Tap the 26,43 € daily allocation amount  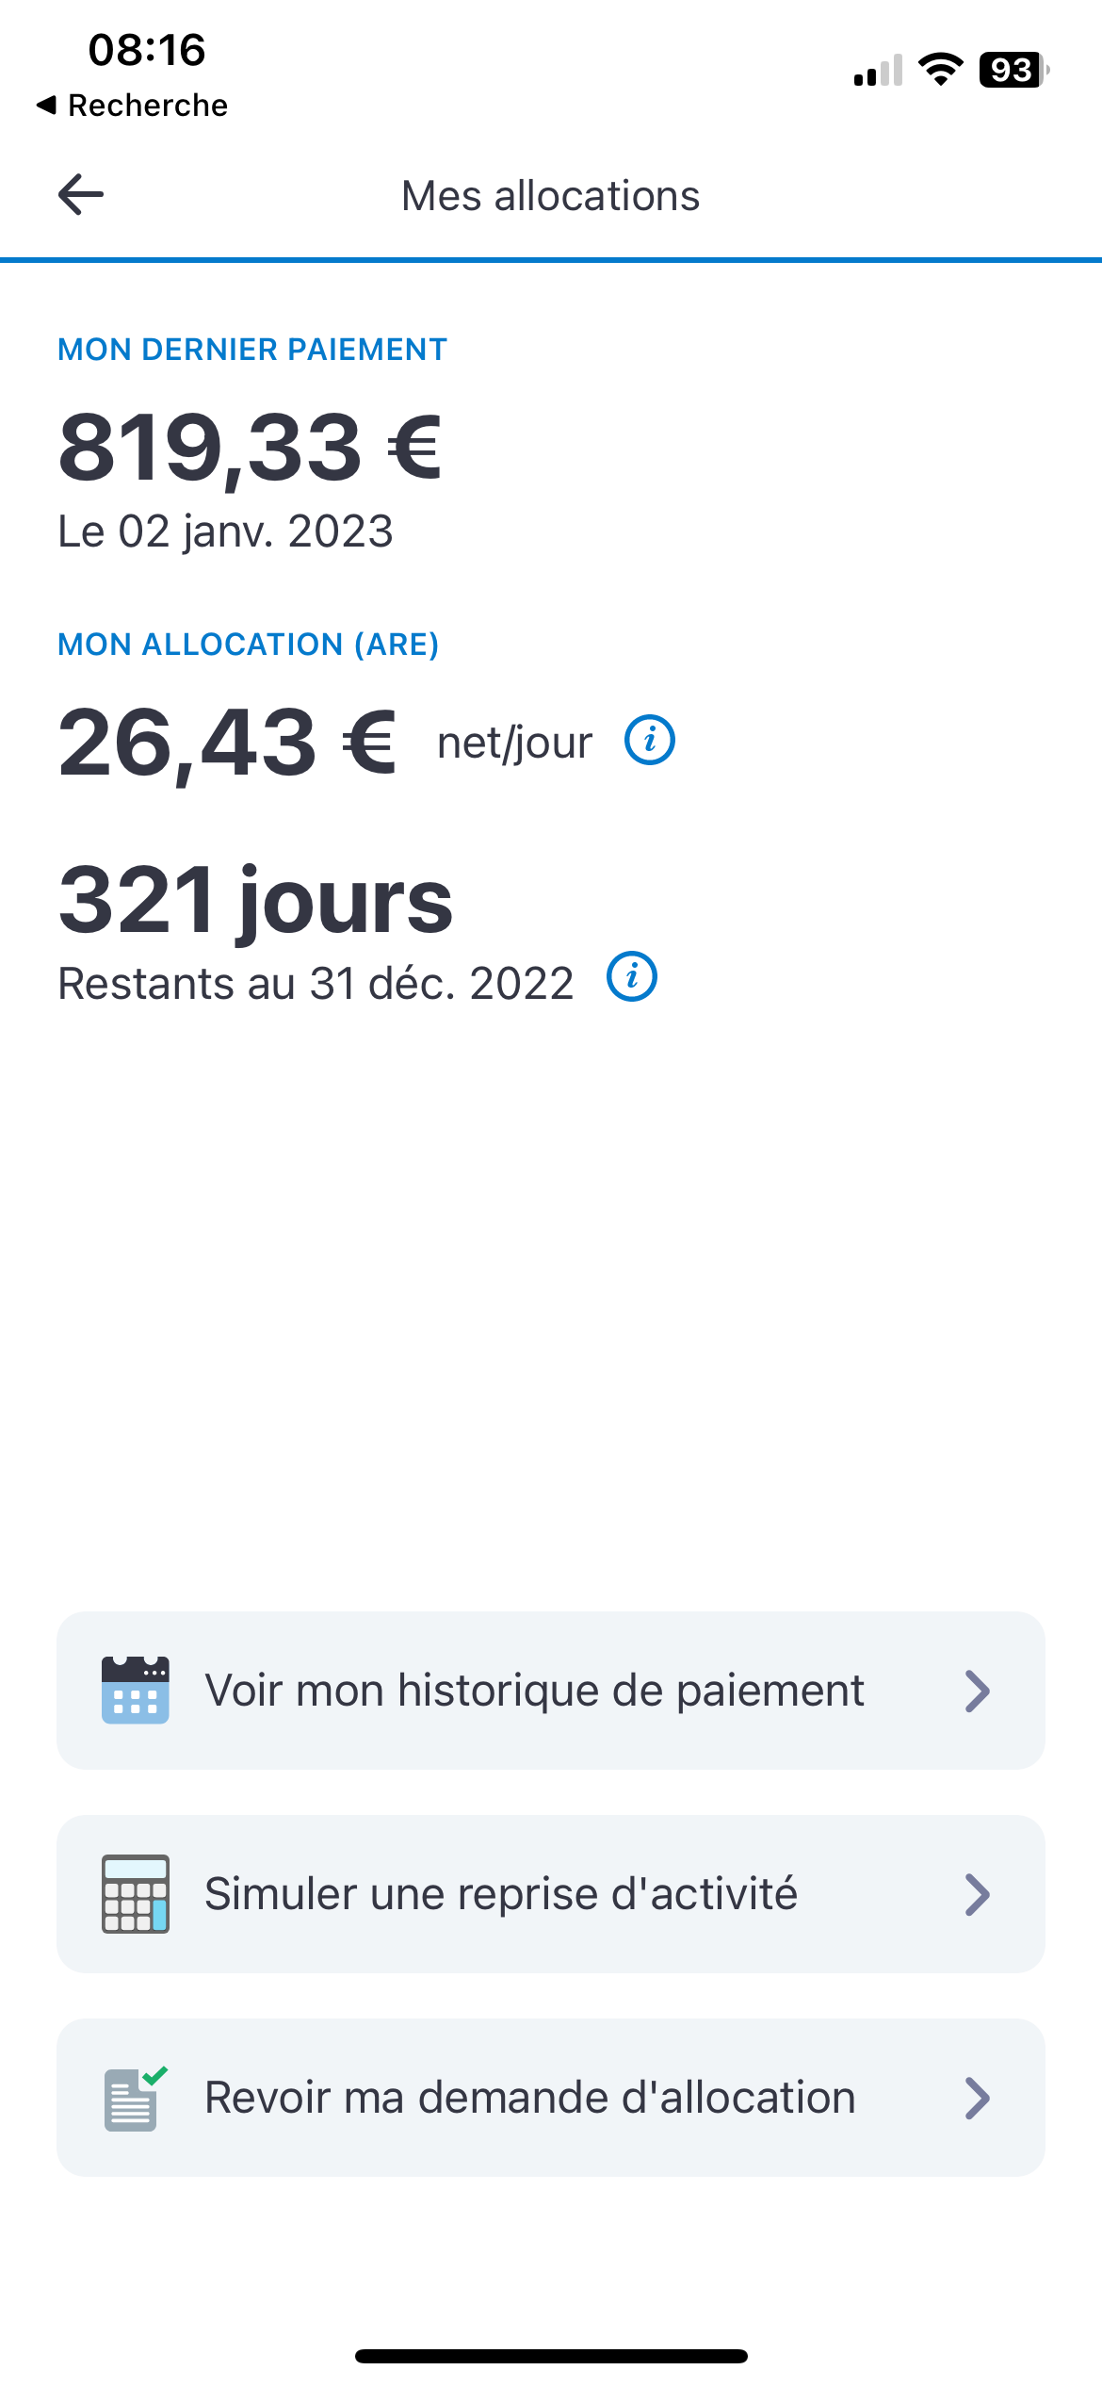pyautogui.click(x=227, y=743)
